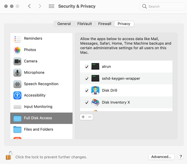187x164 pixels.
Task: Click the 'Click the lock to prevent further changes' text
Action: [51, 157]
